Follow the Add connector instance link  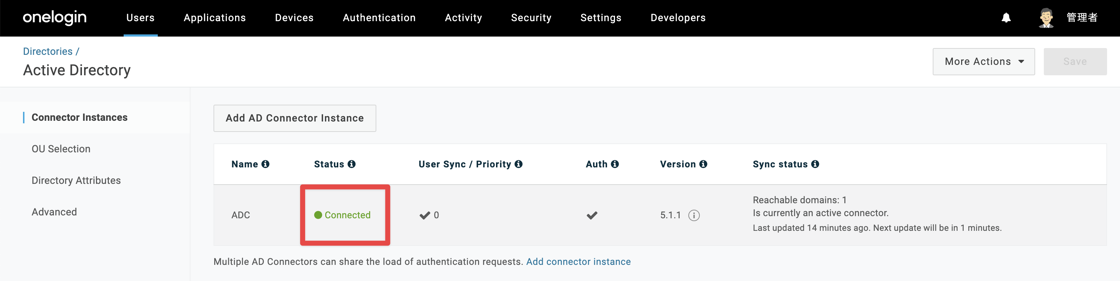(x=578, y=262)
